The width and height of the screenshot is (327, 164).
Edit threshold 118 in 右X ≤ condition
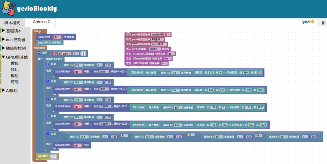[108, 100]
